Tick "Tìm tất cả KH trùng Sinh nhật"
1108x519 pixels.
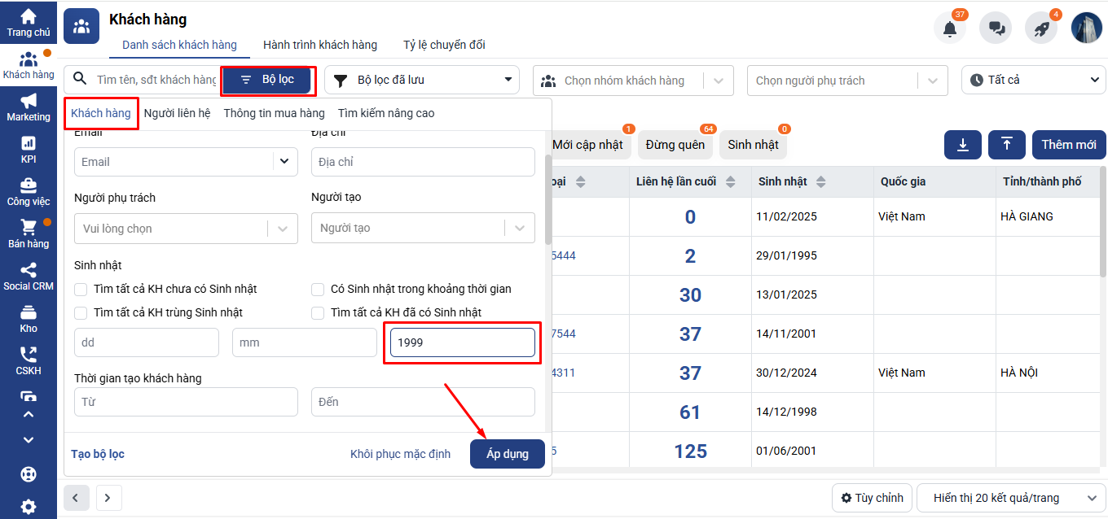click(x=81, y=313)
